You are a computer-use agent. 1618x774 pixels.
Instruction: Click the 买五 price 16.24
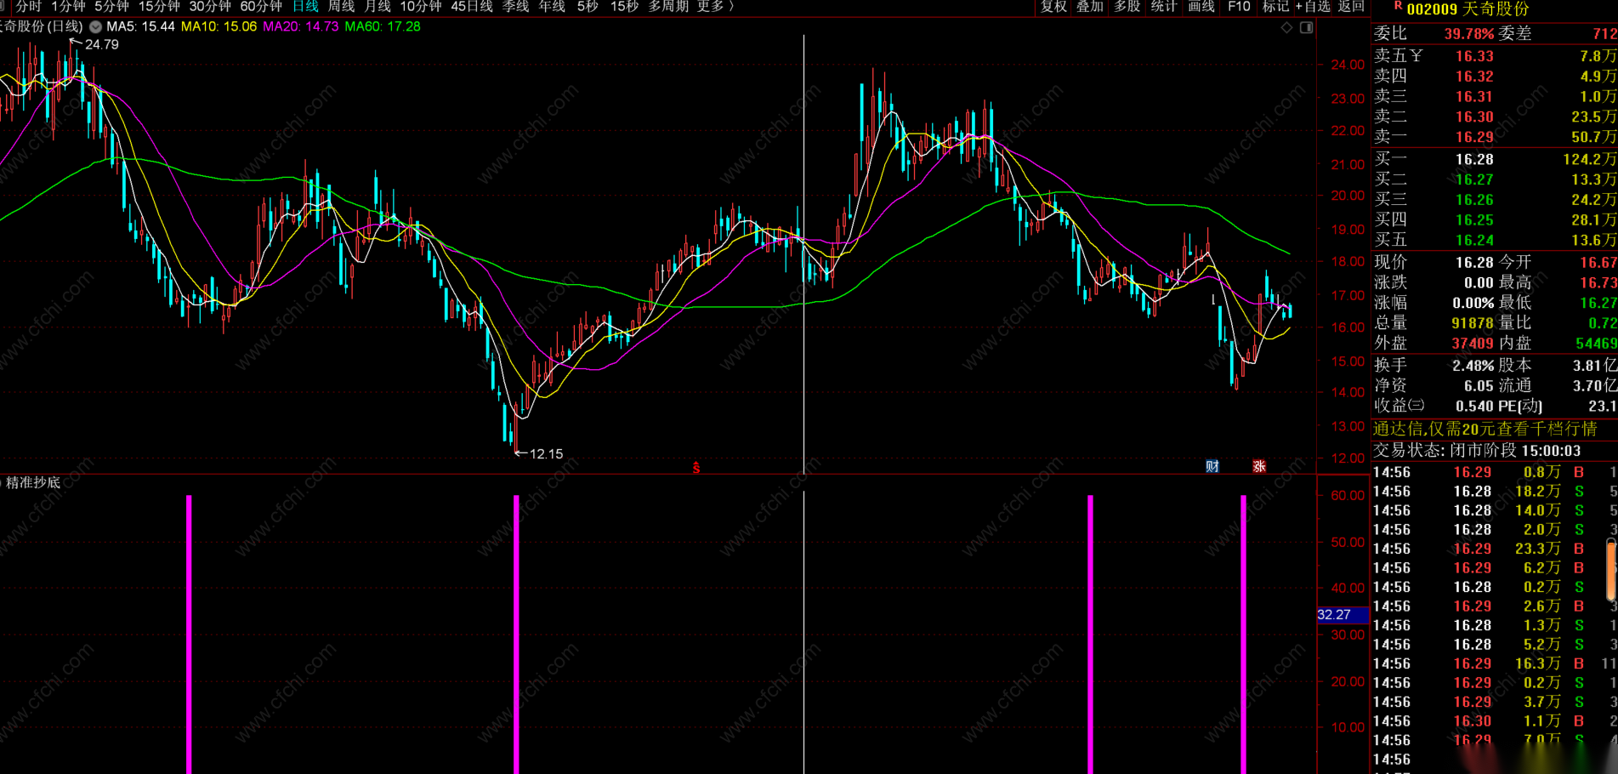(x=1474, y=240)
